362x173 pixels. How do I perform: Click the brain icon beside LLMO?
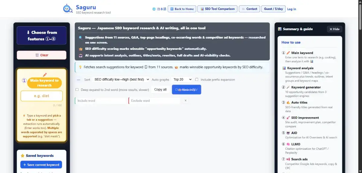tap(288, 144)
